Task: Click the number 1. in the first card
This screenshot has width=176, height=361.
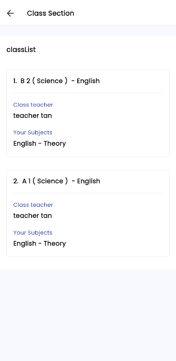Action: coord(15,81)
